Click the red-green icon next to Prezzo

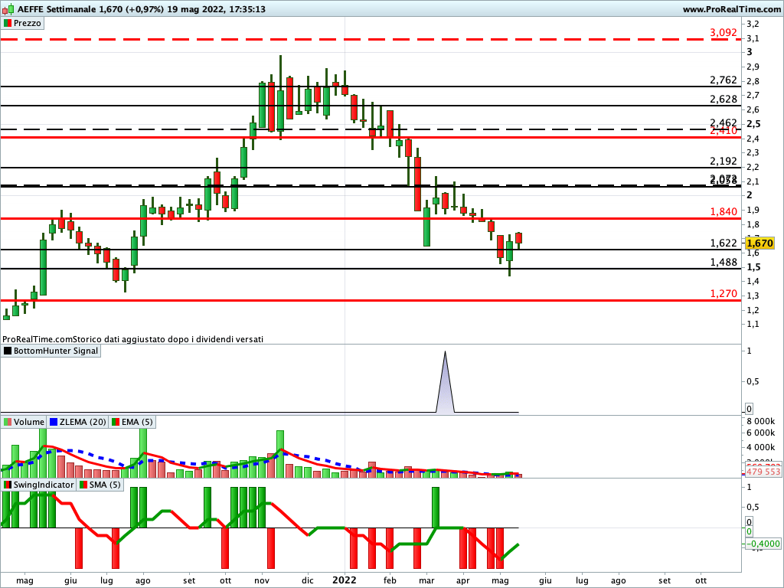8,23
